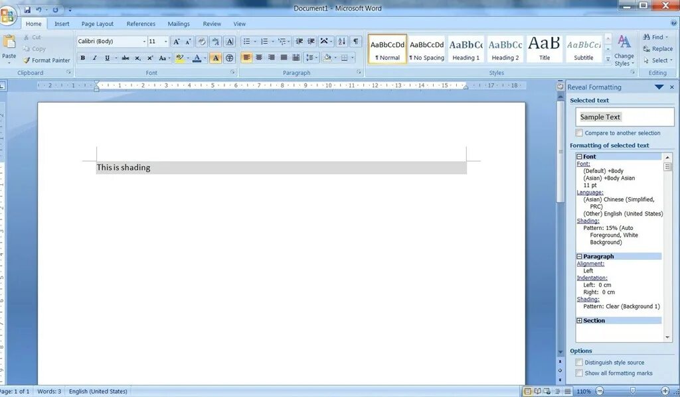680x397 pixels.
Task: Apply Superscript formatting
Action: click(x=150, y=58)
